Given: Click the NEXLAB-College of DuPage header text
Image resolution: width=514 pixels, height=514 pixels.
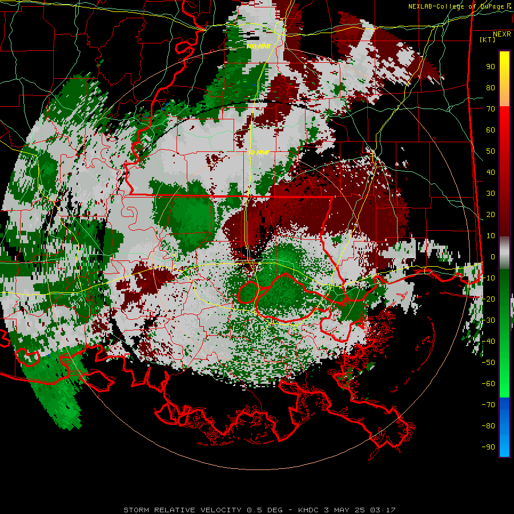Looking at the screenshot, I should 460,6.
